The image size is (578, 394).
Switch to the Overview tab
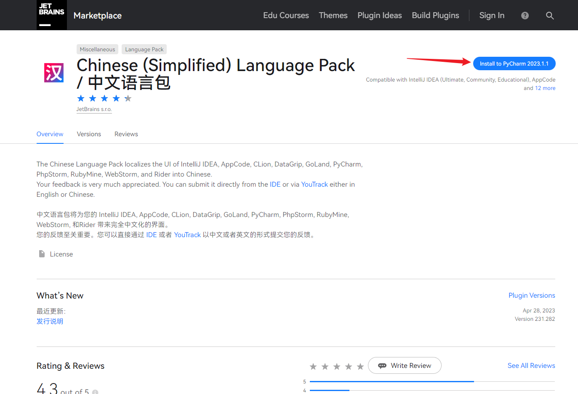point(50,134)
